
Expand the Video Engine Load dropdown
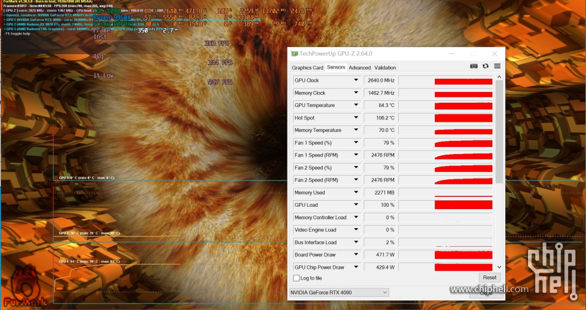(356, 230)
